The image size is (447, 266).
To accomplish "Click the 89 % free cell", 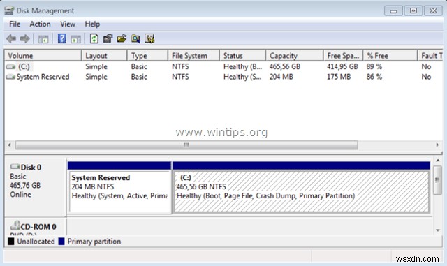I will 374,67.
